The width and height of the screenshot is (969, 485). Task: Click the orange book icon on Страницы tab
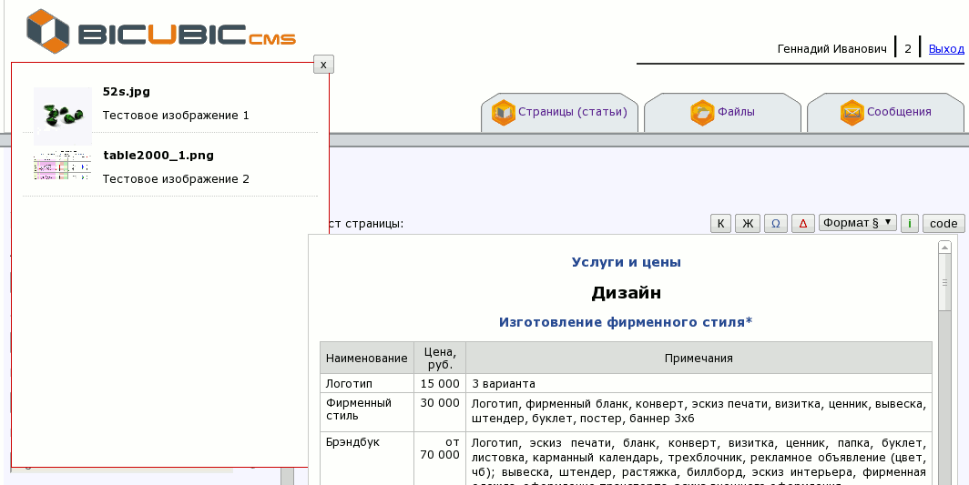tap(503, 113)
